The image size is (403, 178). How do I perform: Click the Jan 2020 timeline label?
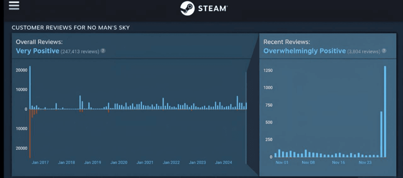click(x=118, y=162)
